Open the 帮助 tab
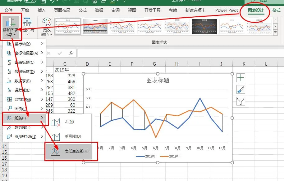Image resolution: width=284 pixels, height=181 pixels. point(173,10)
